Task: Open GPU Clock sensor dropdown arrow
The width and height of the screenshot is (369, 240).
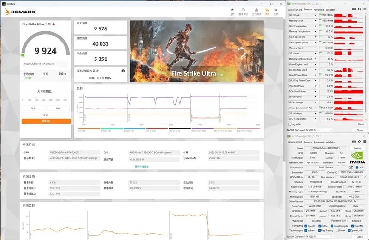Action: 316,15
